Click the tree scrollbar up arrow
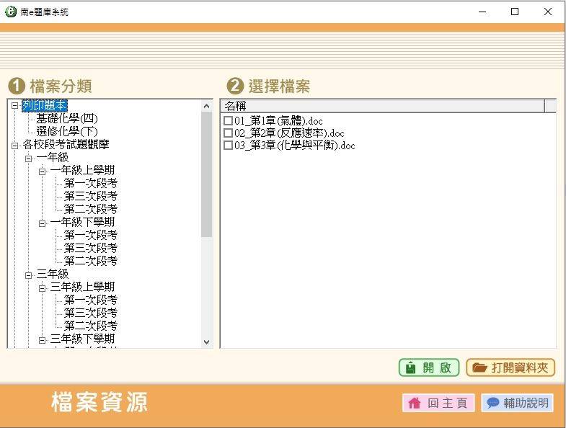566x428 pixels. click(x=206, y=106)
